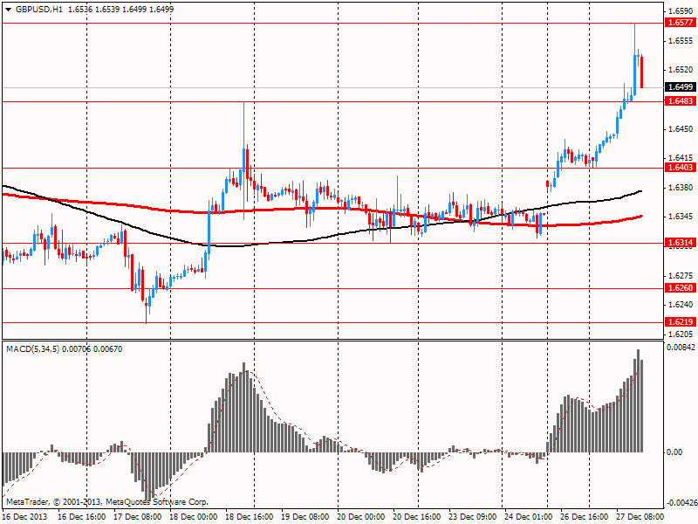The image size is (698, 524).
Task: Click the 26 Dec 16:00 time label
Action: (x=585, y=517)
